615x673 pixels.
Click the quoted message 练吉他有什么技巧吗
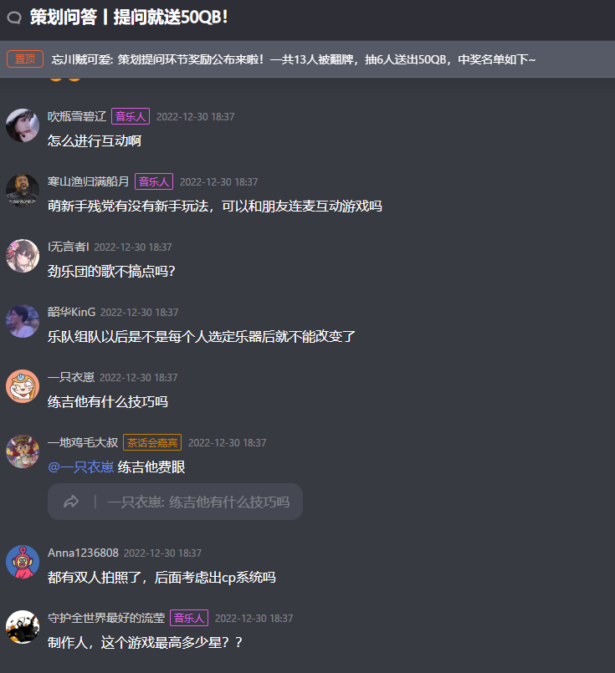175,502
